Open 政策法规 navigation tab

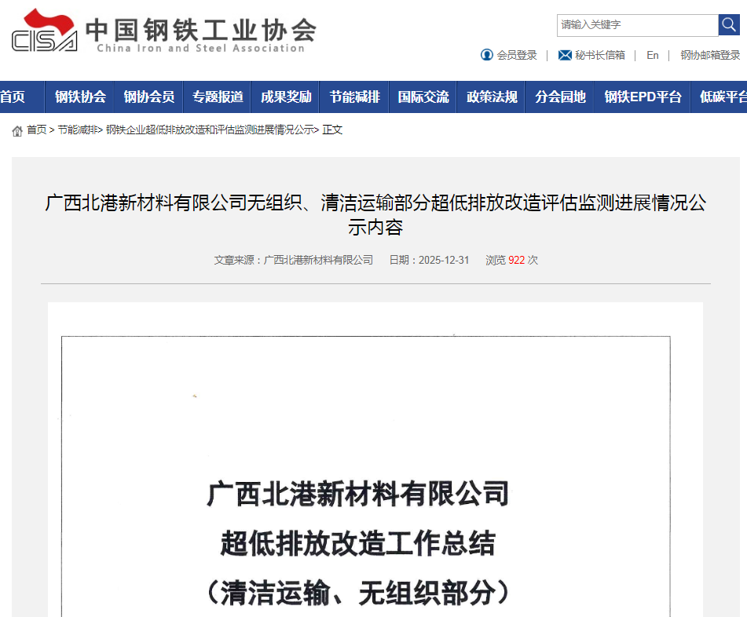[x=492, y=97]
